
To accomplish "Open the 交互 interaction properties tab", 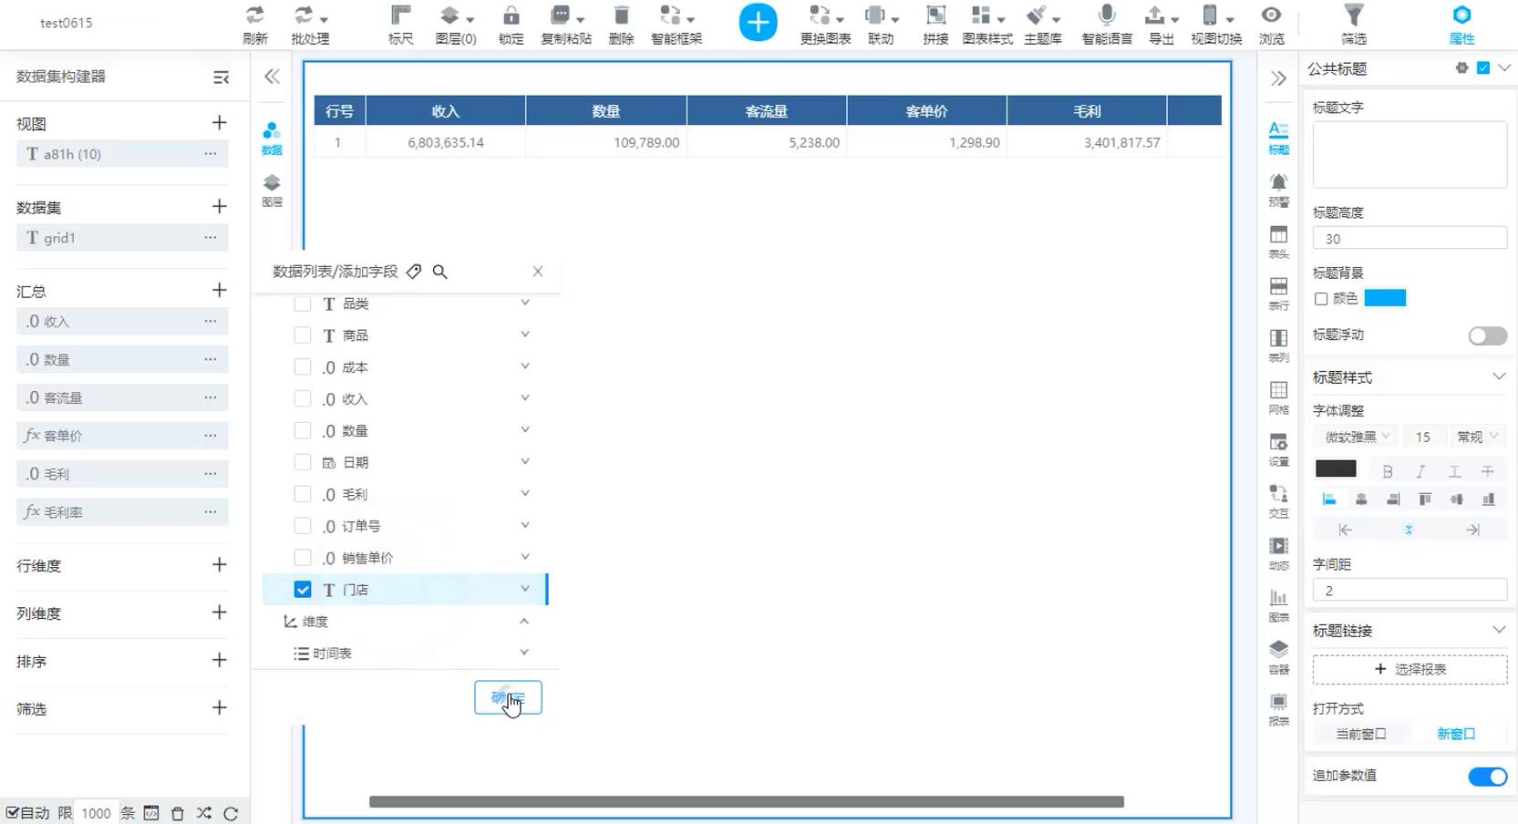I will tap(1278, 501).
